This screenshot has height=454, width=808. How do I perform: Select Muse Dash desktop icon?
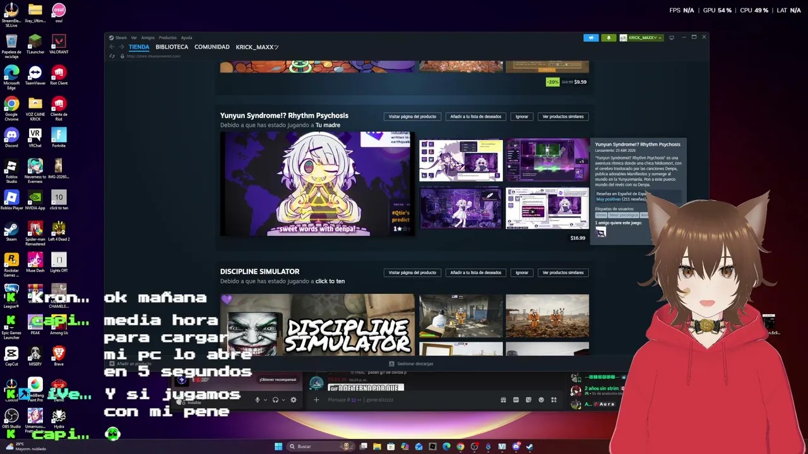click(35, 263)
